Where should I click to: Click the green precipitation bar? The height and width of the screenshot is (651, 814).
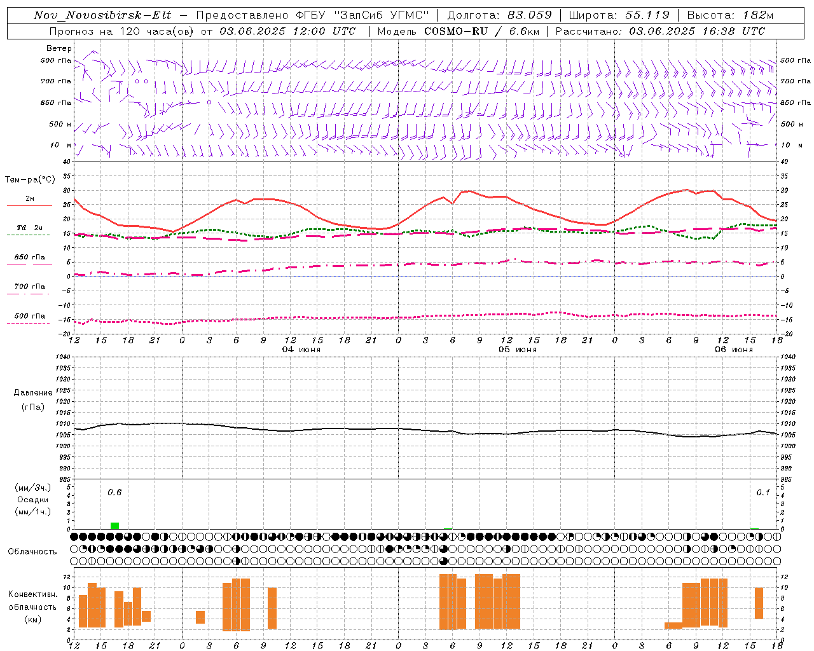point(114,526)
